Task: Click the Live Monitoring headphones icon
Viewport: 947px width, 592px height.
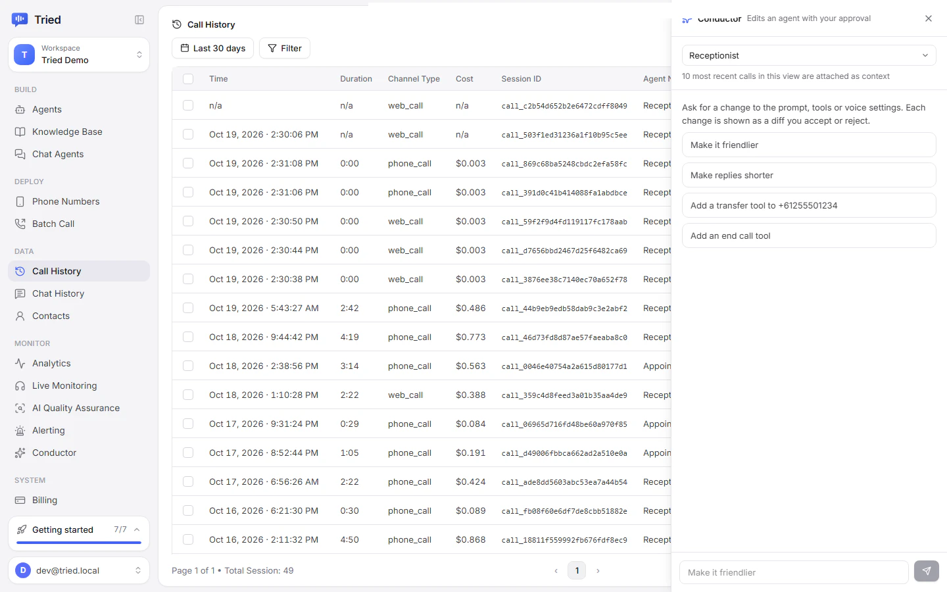Action: point(20,385)
